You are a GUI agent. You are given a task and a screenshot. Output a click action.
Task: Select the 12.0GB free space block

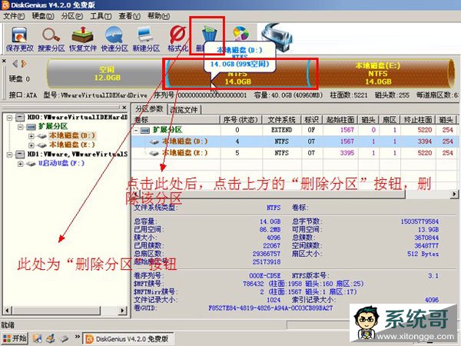[105, 74]
